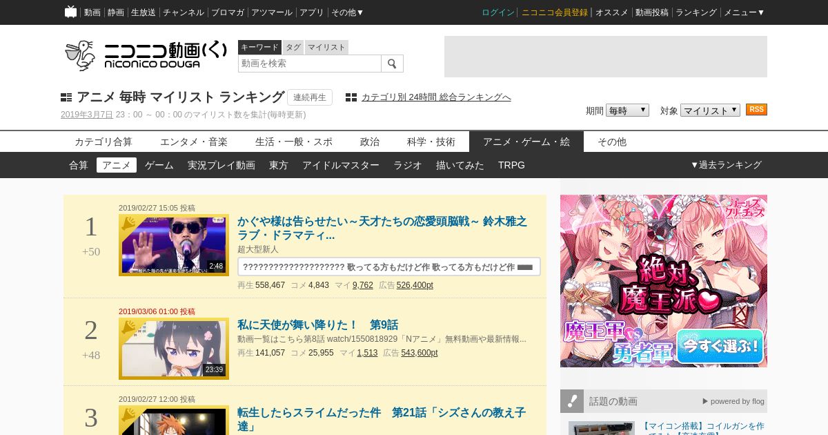Click mylist count 9,762 link
The width and height of the screenshot is (828, 435).
(x=363, y=285)
